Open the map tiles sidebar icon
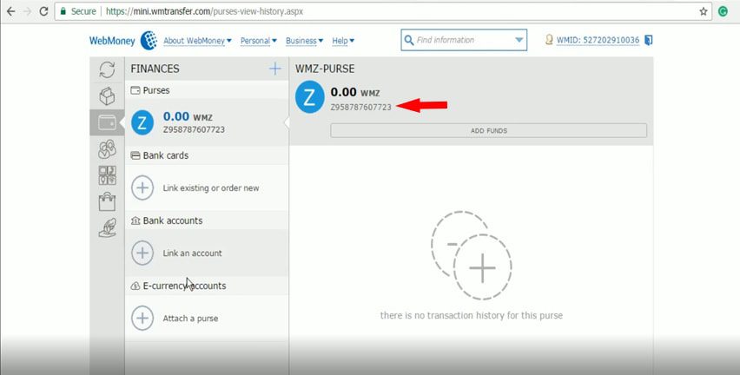740x375 pixels. coord(107,175)
